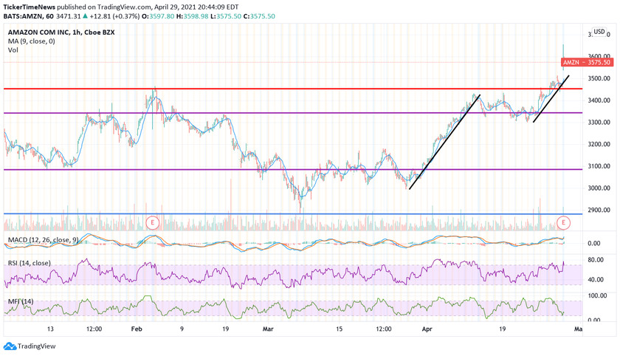620x356 pixels.
Task: Select the MA (9, close, 0) legend
Action: point(32,41)
